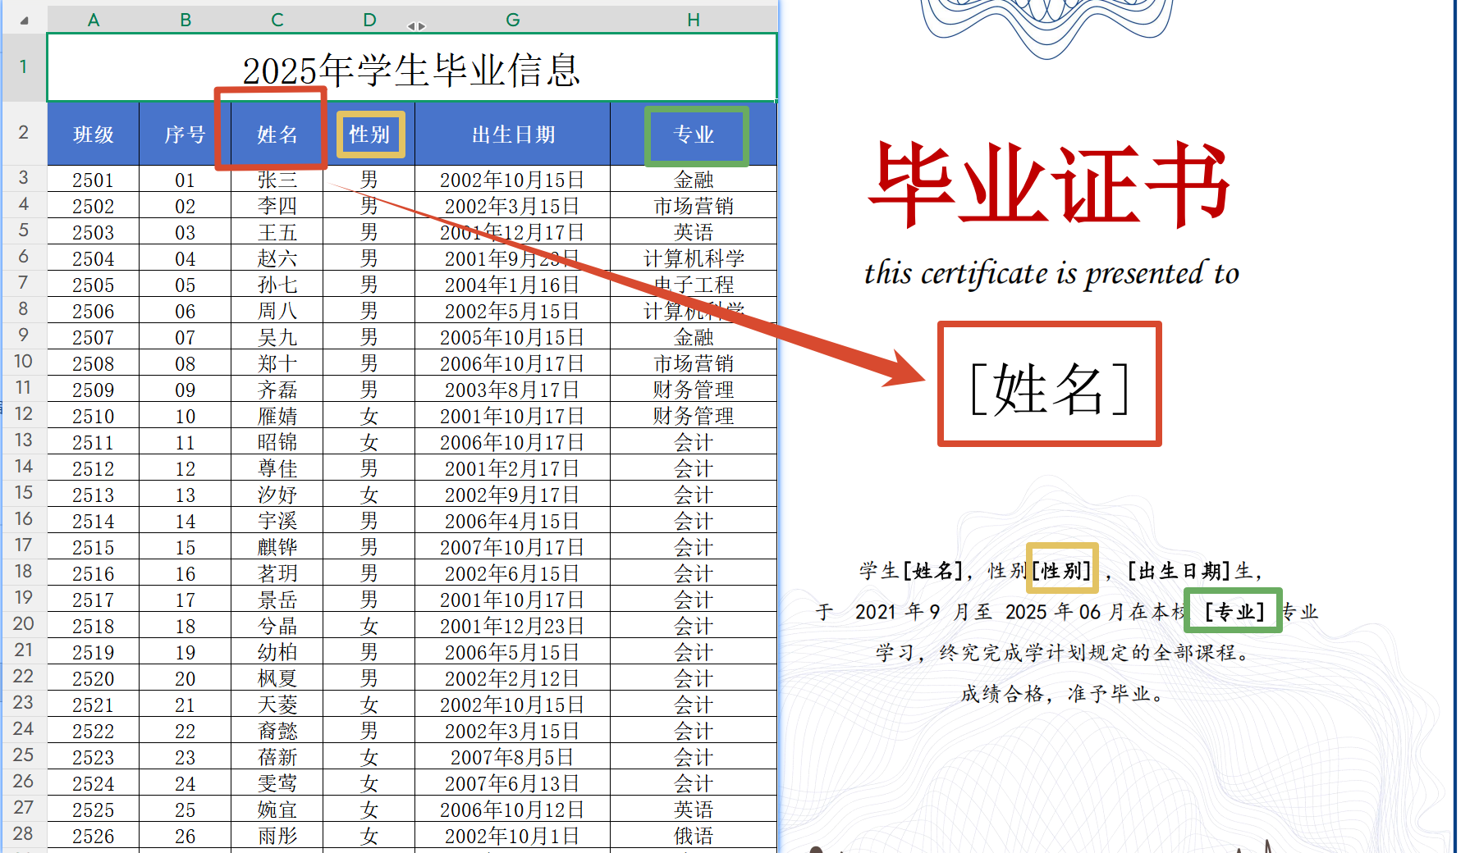Click the cell containing 张三
1470x853 pixels.
277,179
